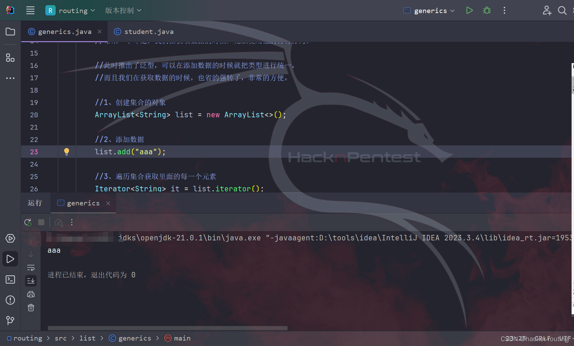This screenshot has width=574, height=346.
Task: Open the Project folder tool window
Action: (10, 32)
